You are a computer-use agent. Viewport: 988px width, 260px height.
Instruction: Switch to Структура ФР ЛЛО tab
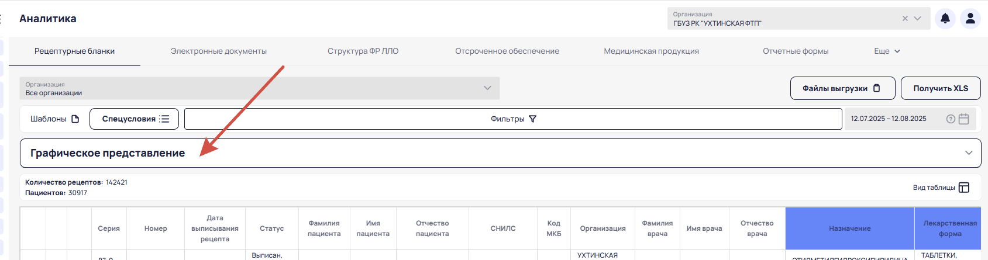tap(363, 51)
